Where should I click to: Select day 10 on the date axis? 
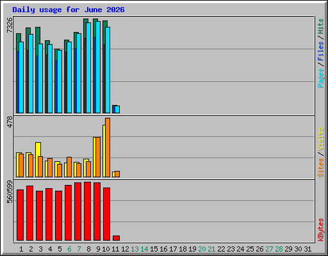tap(106, 249)
